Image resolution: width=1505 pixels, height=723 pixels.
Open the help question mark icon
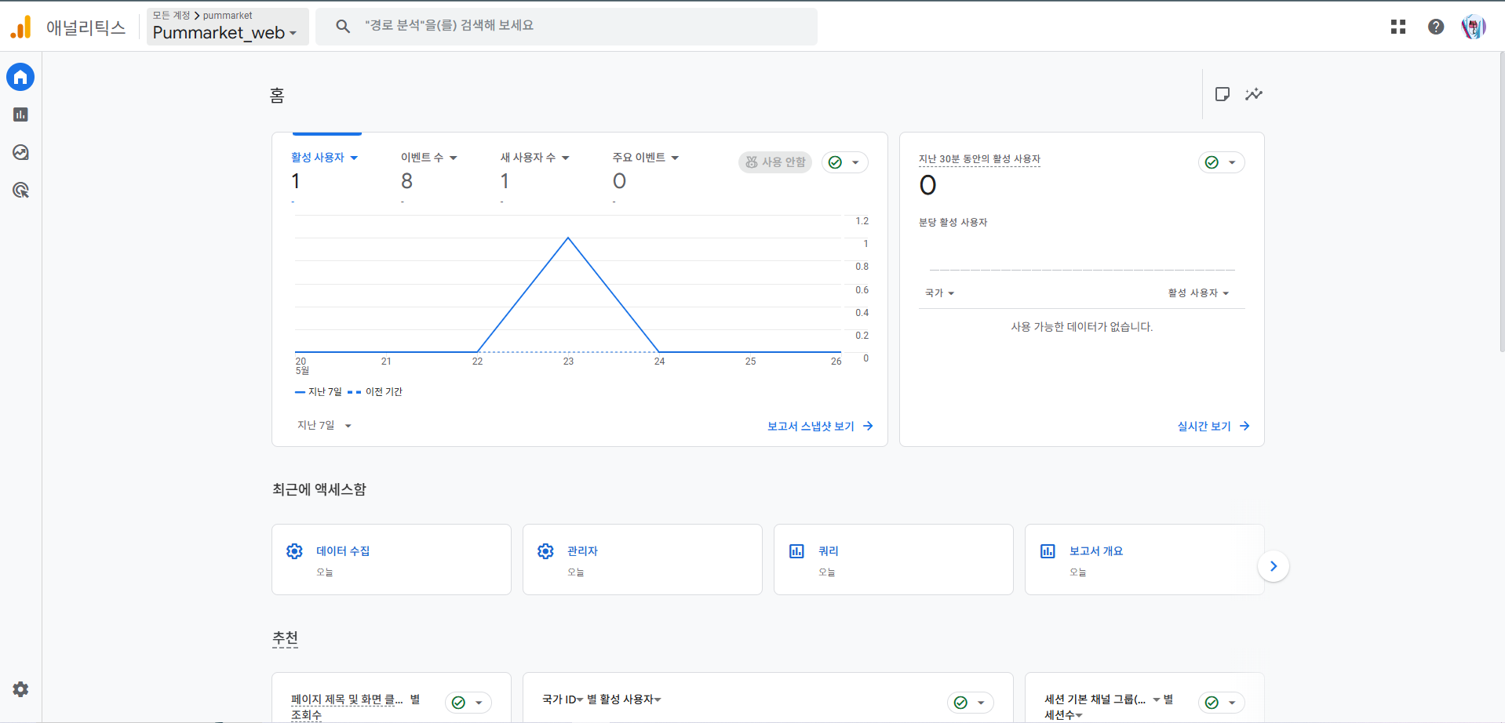pyautogui.click(x=1435, y=27)
